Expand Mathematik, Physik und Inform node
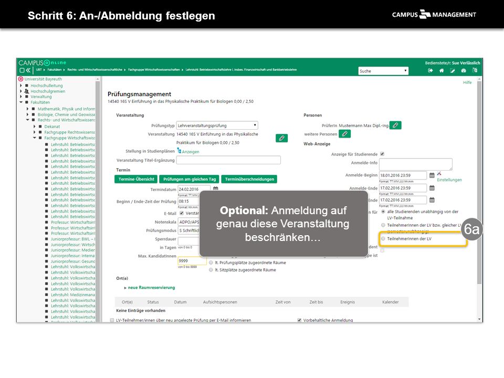 tap(27, 109)
